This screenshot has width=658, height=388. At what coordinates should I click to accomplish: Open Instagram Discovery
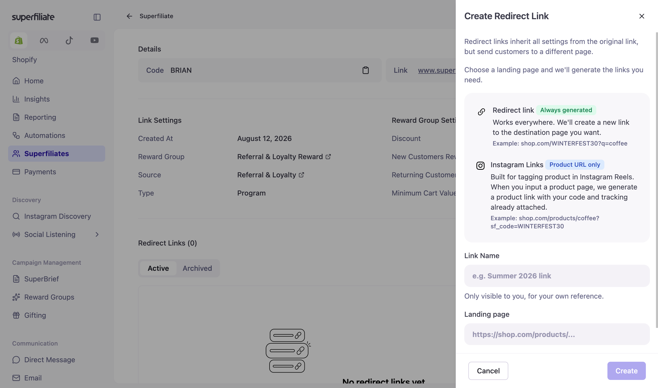57,216
